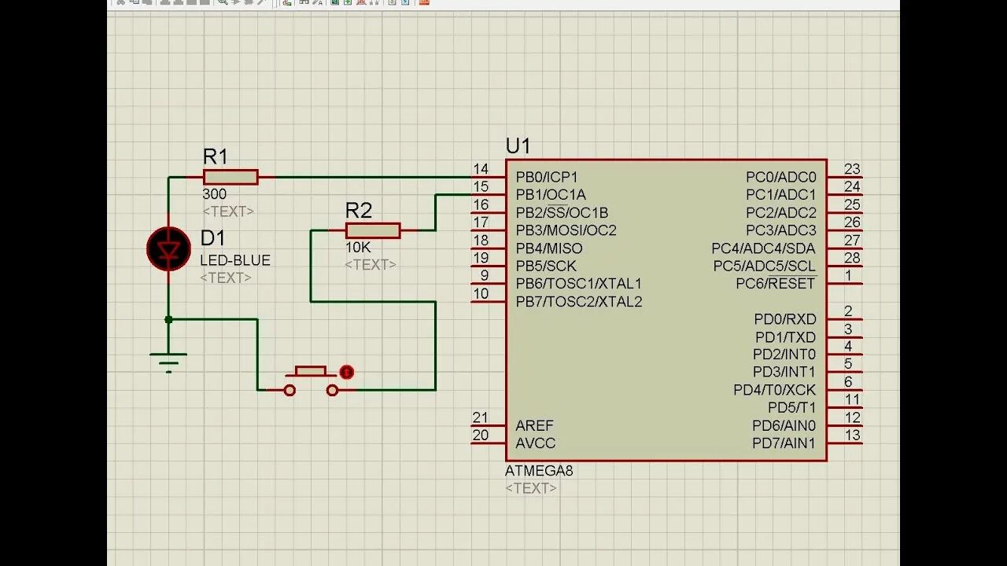
Task: Click pin PD4/T0/XCK label
Action: [775, 390]
